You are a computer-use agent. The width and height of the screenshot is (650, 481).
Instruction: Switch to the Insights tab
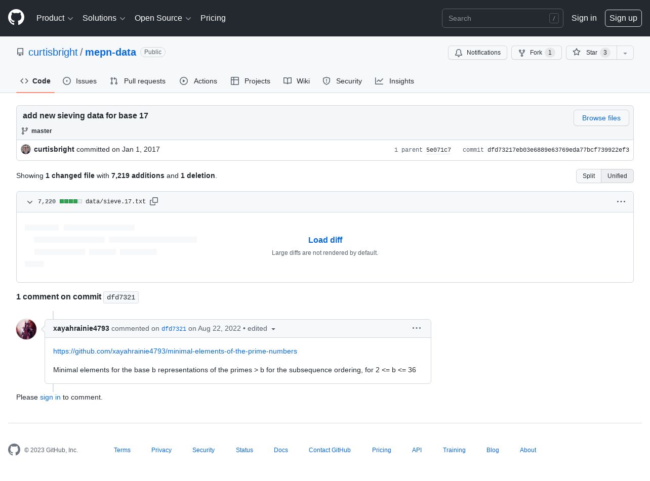coord(394,81)
